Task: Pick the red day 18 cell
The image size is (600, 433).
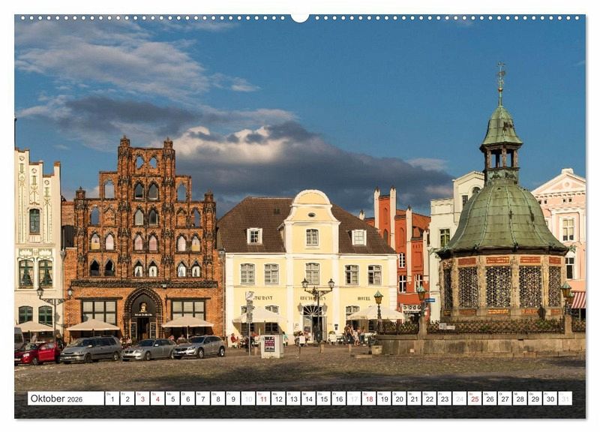Action: click(x=369, y=398)
